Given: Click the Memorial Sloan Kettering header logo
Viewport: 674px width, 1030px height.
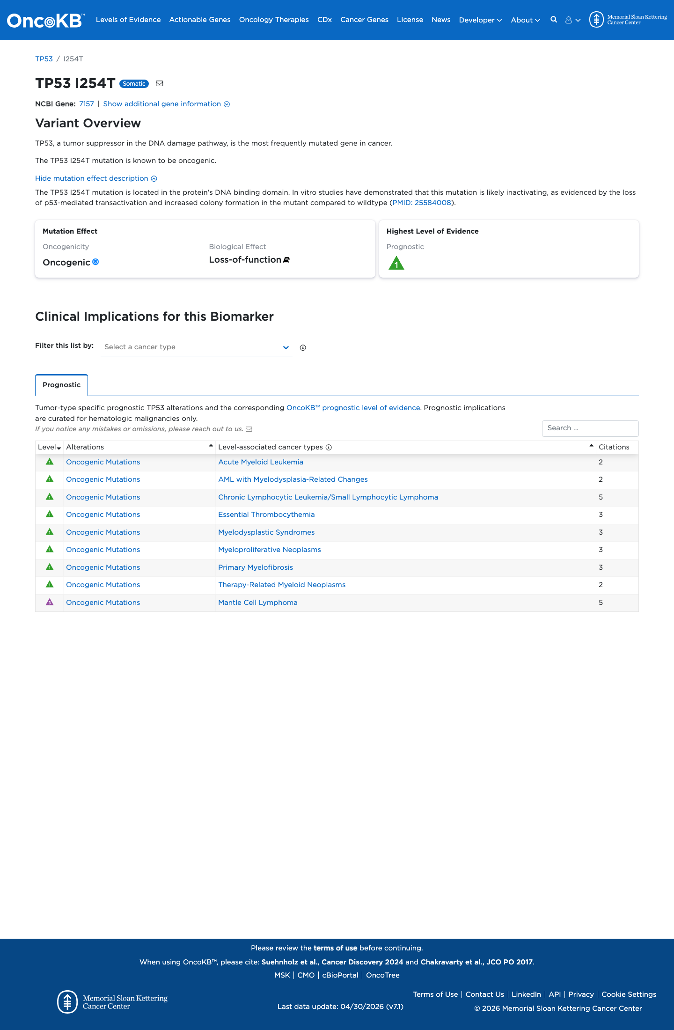Looking at the screenshot, I should coord(628,20).
